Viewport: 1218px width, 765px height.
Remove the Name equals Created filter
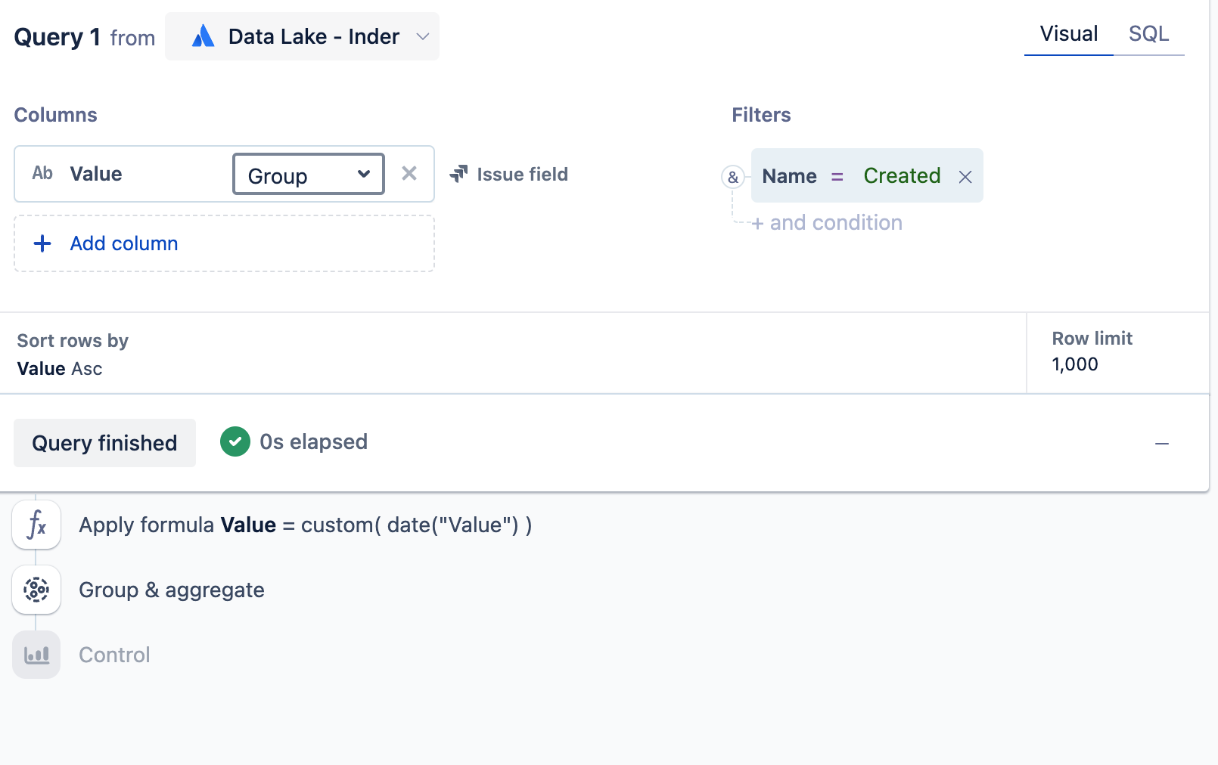965,176
